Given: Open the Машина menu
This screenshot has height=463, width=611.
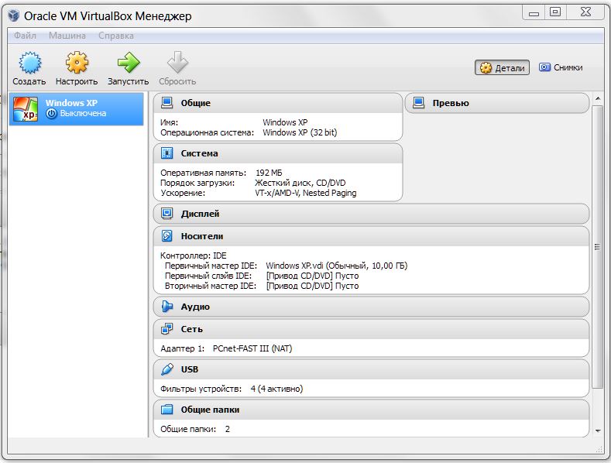Looking at the screenshot, I should [67, 36].
